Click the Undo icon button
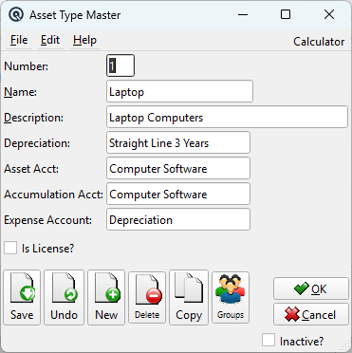Screen dimensions: 352x353 click(x=64, y=297)
